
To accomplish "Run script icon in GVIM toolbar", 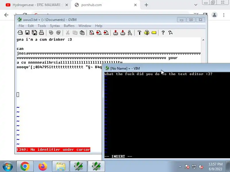I will pyautogui.click(x=130, y=32).
